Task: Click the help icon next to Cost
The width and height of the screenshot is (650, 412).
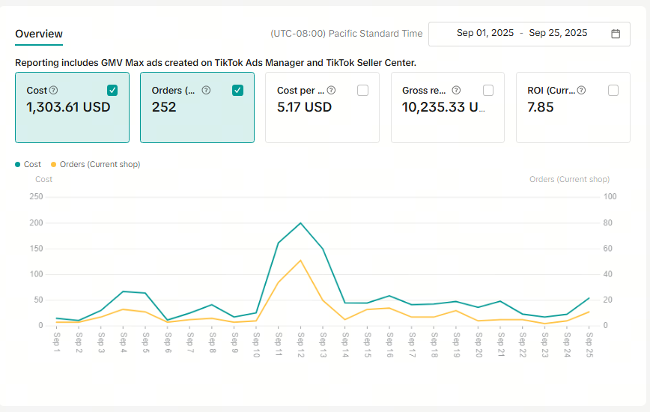Action: [x=53, y=90]
